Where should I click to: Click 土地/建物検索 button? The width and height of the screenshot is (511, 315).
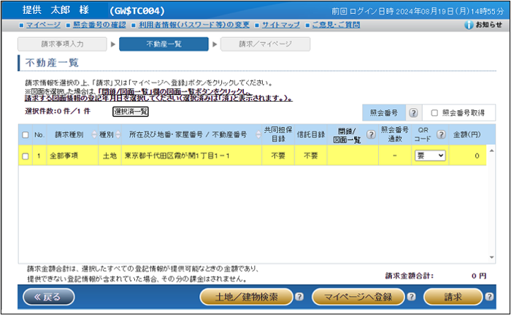coord(247,297)
